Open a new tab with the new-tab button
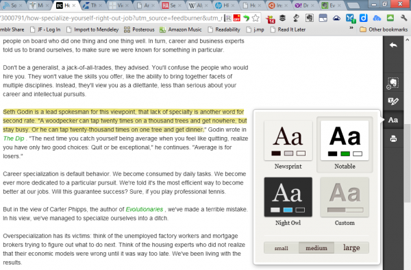The height and width of the screenshot is (270, 411). (354, 5)
